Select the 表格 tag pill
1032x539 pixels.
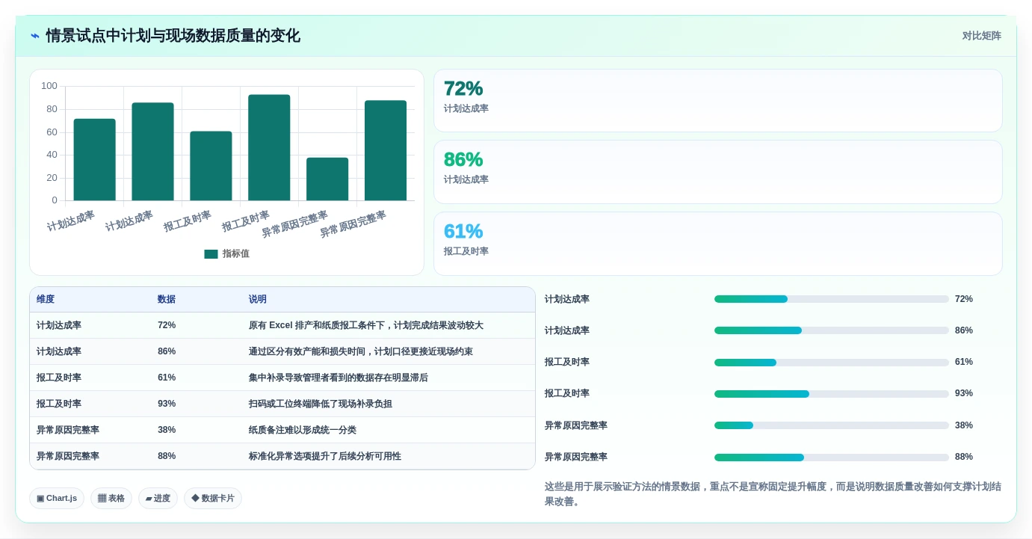(x=111, y=499)
